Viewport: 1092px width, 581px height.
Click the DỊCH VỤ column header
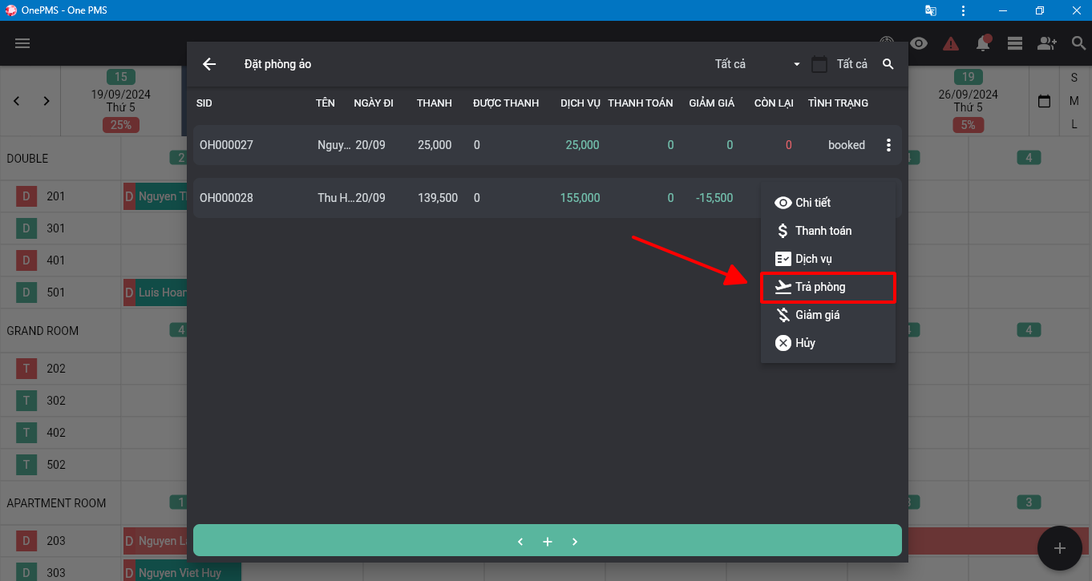point(580,103)
